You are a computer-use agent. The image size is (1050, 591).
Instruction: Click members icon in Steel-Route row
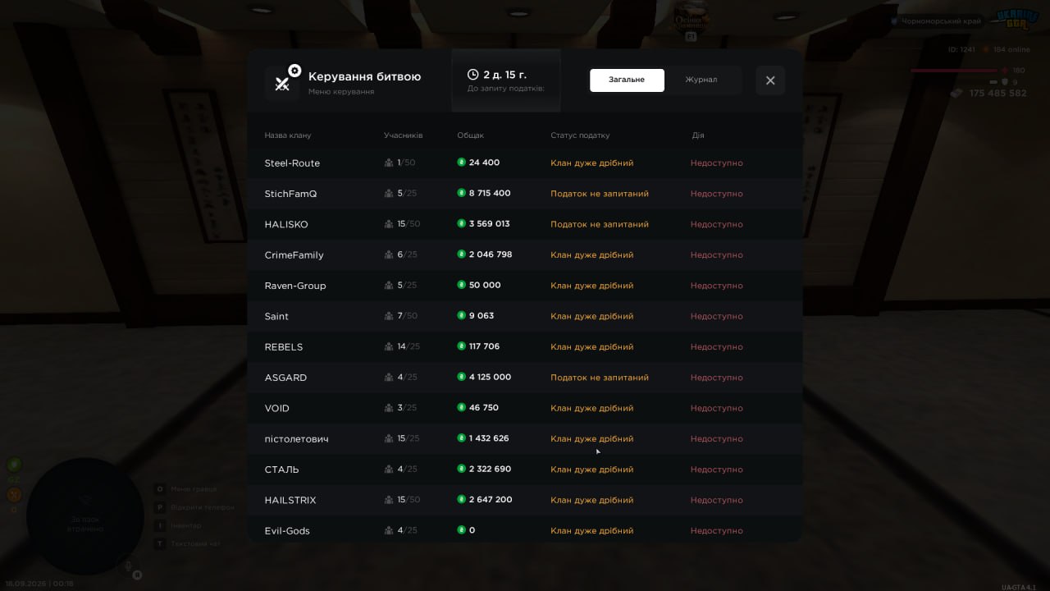click(389, 163)
